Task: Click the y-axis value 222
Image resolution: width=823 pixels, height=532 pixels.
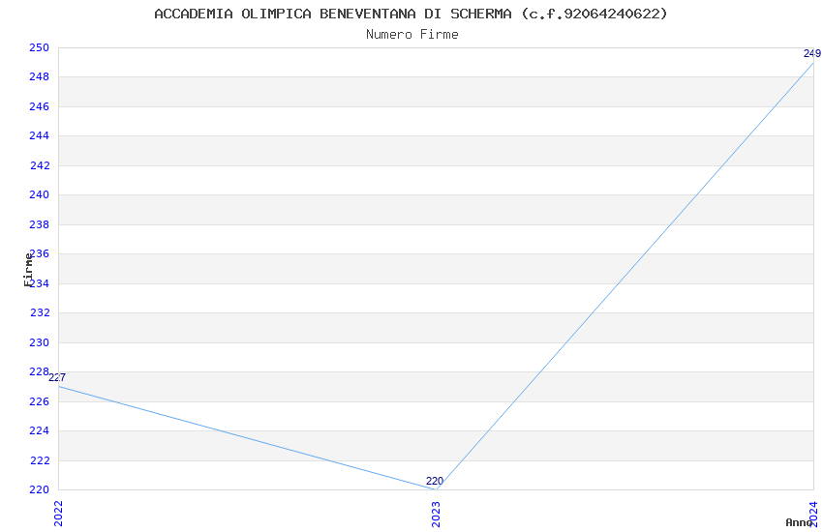Action: [x=40, y=460]
